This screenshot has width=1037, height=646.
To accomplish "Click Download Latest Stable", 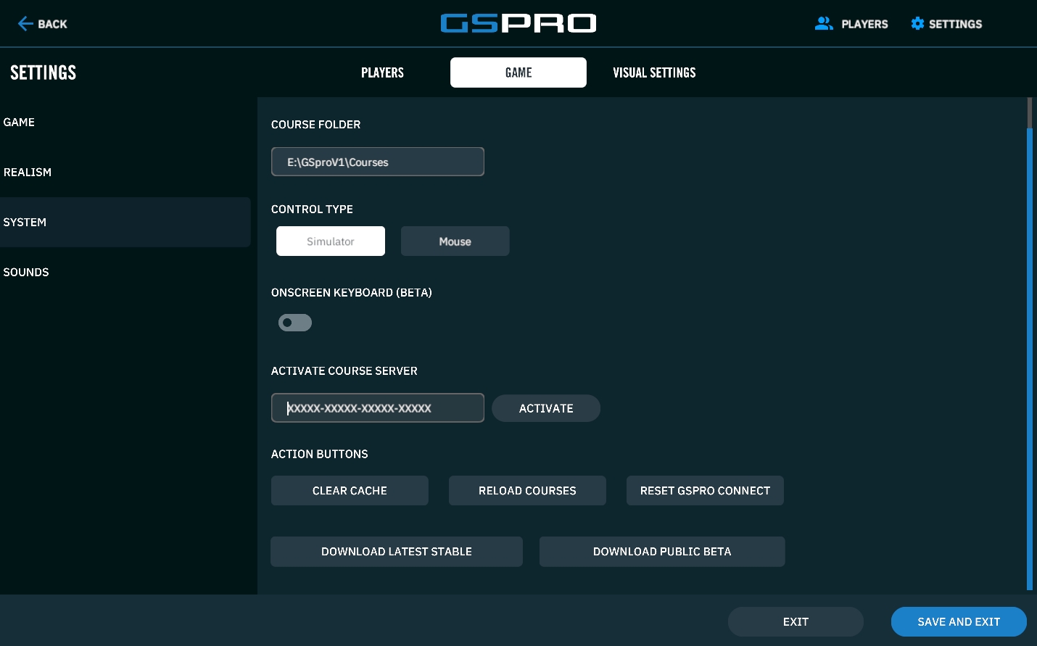I will coord(396,552).
